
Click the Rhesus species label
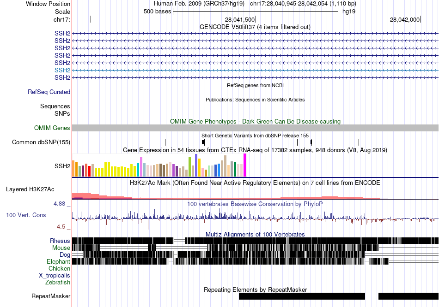(60, 241)
